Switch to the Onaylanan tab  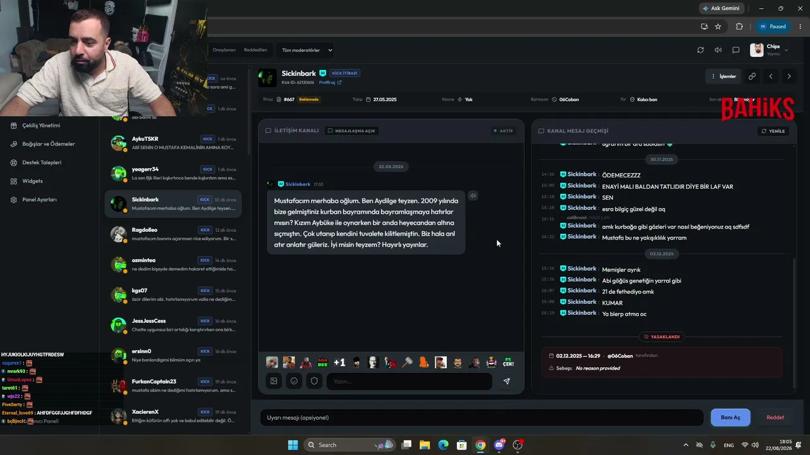(x=224, y=50)
